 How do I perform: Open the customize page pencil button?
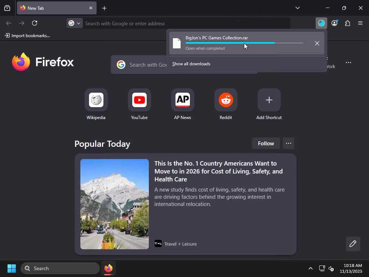click(x=353, y=243)
